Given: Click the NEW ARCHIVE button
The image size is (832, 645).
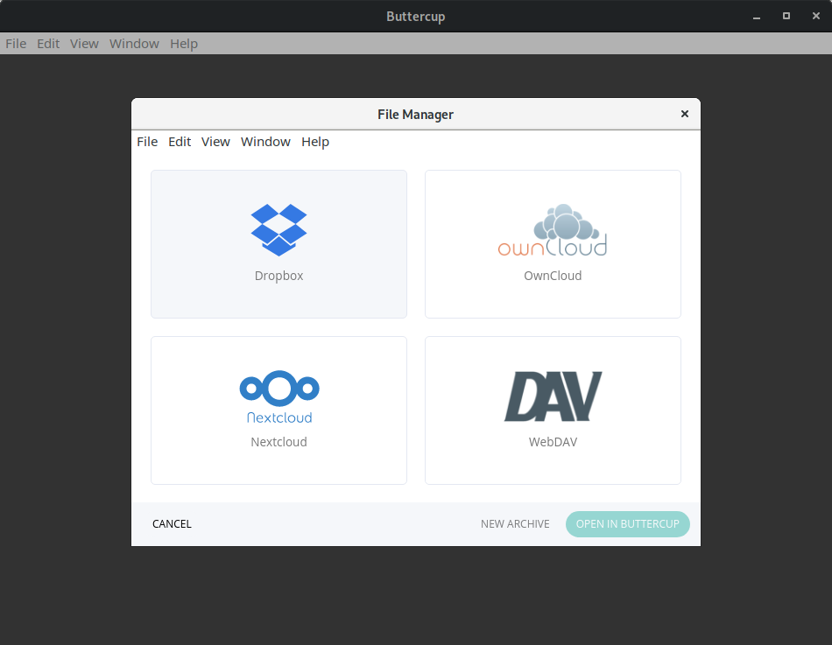Looking at the screenshot, I should click(x=515, y=524).
